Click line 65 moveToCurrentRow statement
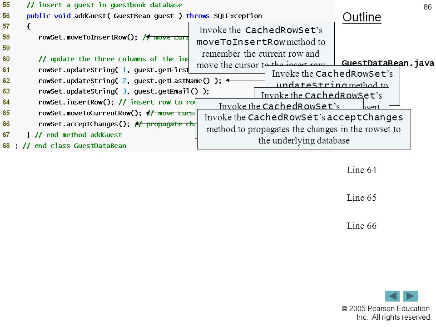The width and height of the screenshot is (436, 327). point(90,113)
